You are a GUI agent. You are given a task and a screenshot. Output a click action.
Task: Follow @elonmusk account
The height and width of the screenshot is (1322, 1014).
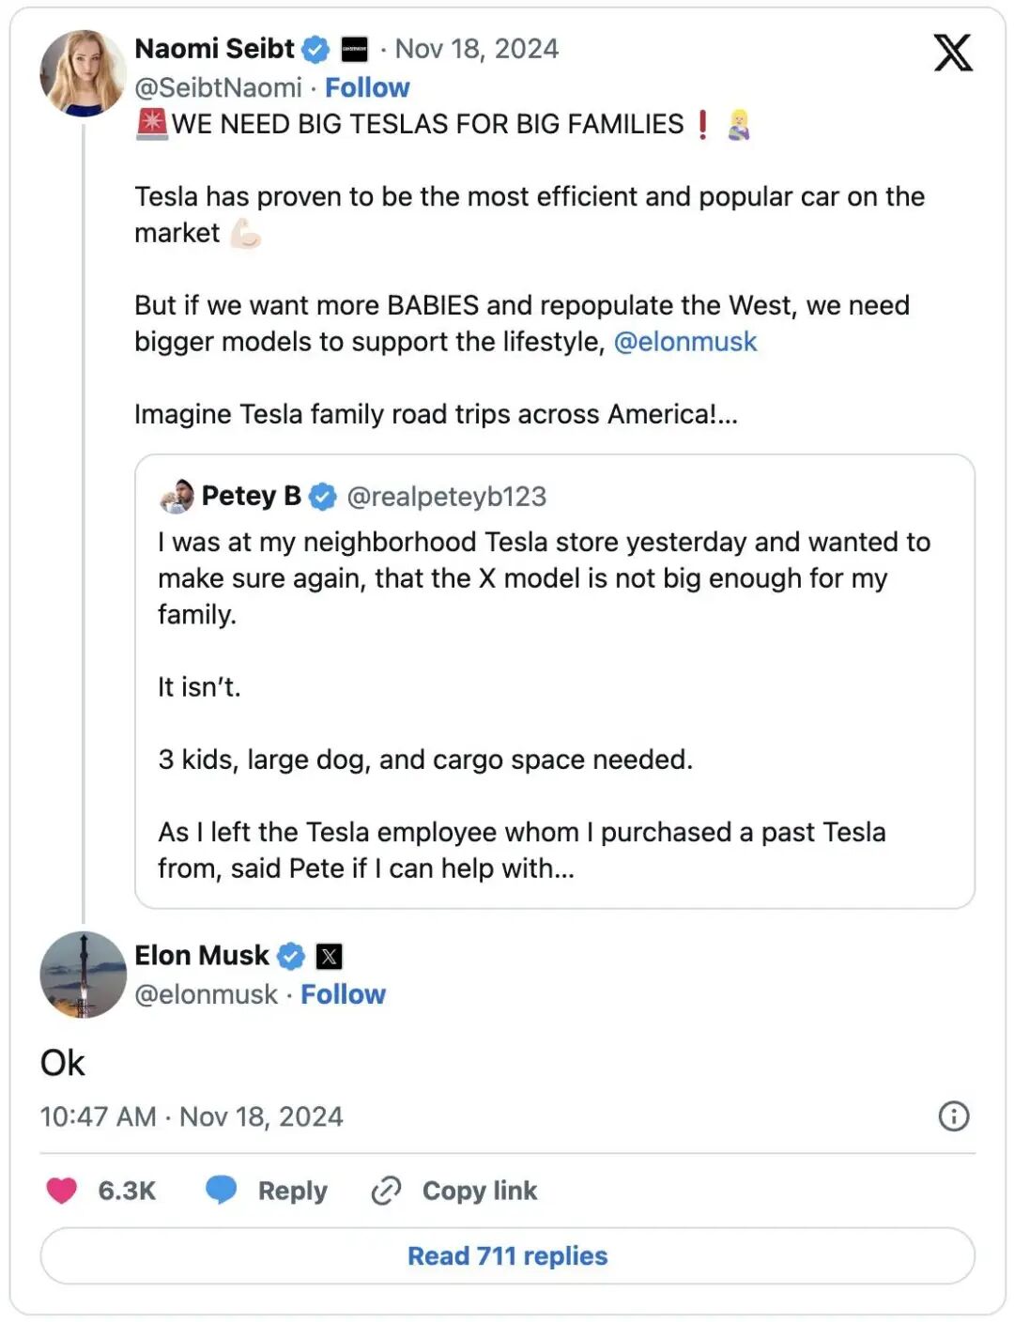[343, 994]
